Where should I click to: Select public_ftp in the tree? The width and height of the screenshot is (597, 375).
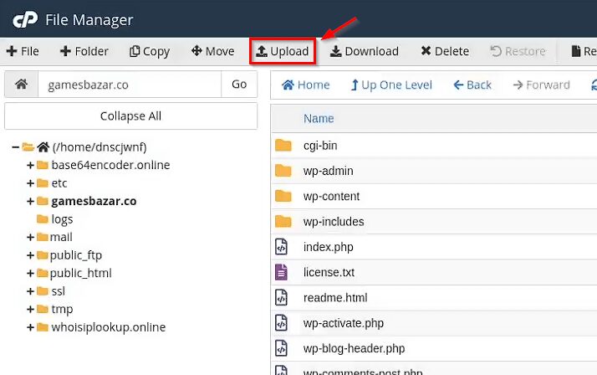pos(76,255)
